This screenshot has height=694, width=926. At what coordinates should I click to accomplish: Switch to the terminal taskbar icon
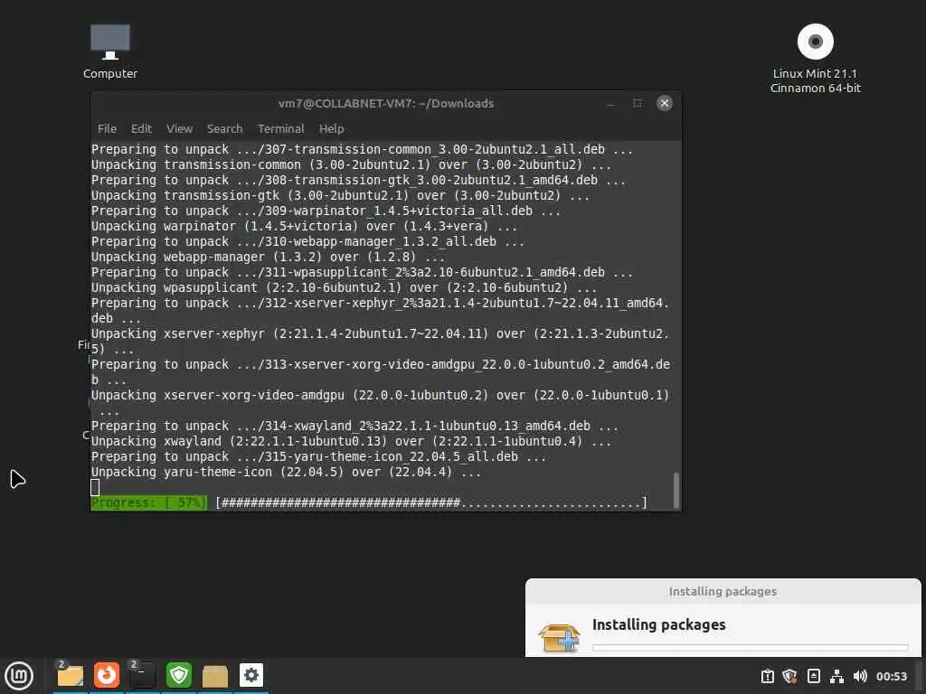(142, 676)
